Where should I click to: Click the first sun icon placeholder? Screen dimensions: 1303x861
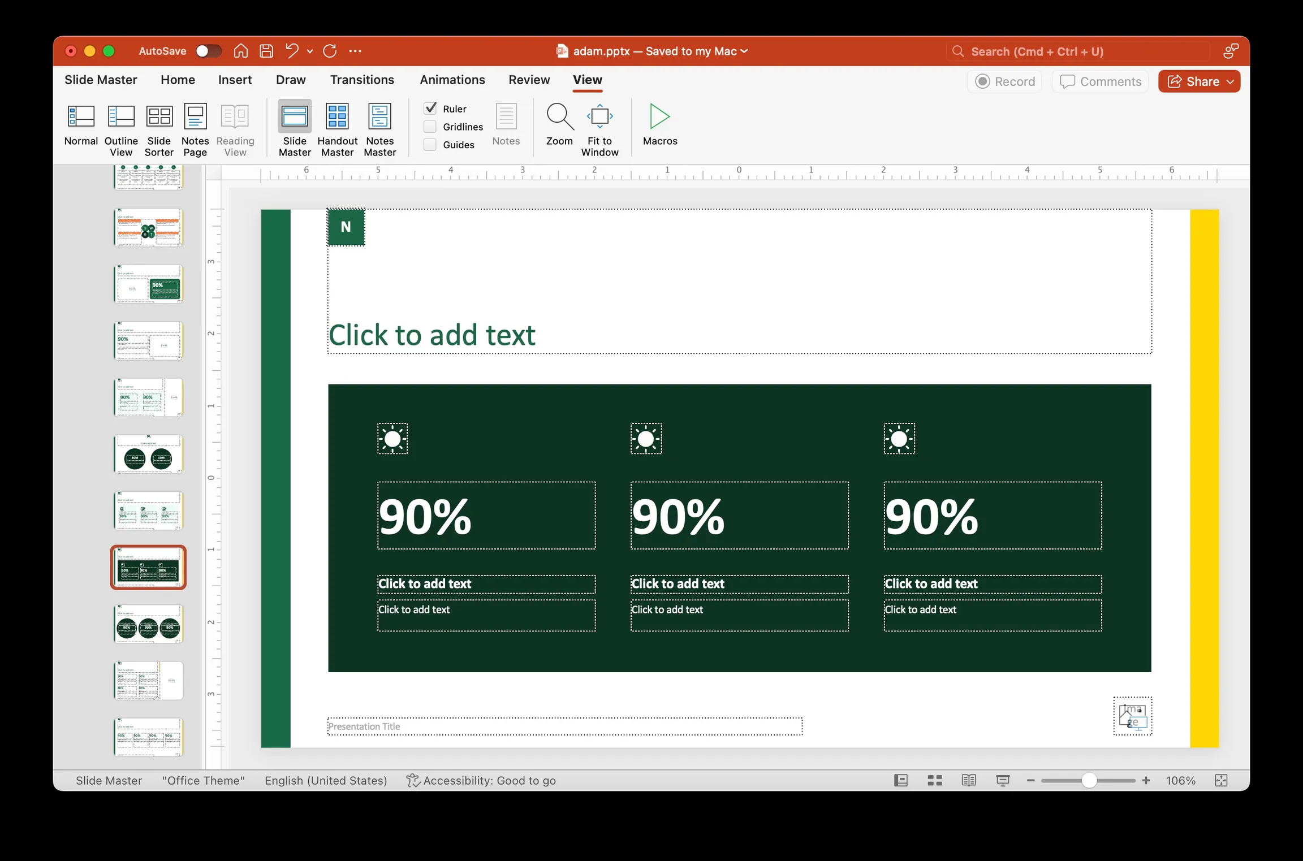pyautogui.click(x=392, y=439)
